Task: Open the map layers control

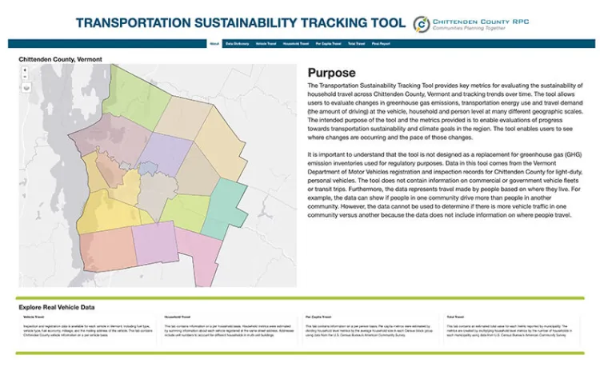Action: (26, 88)
